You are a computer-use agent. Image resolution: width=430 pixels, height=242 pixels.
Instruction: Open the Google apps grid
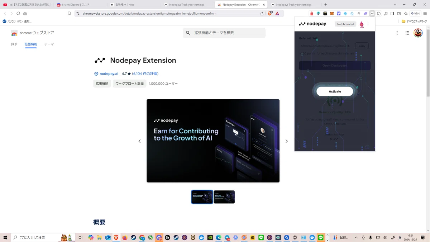click(x=407, y=33)
